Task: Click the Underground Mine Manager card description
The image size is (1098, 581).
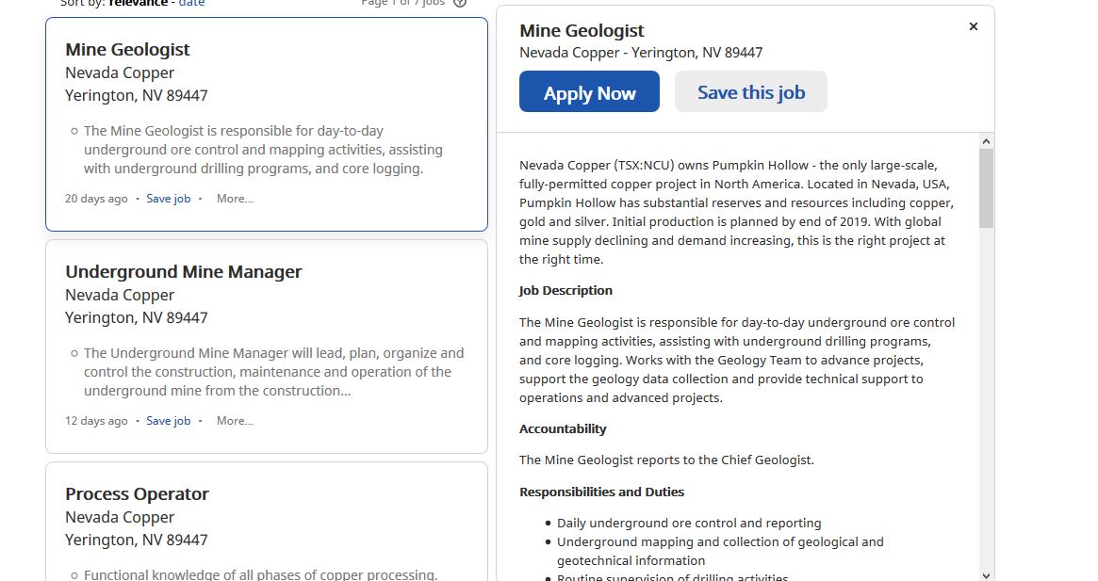Action: pyautogui.click(x=274, y=372)
